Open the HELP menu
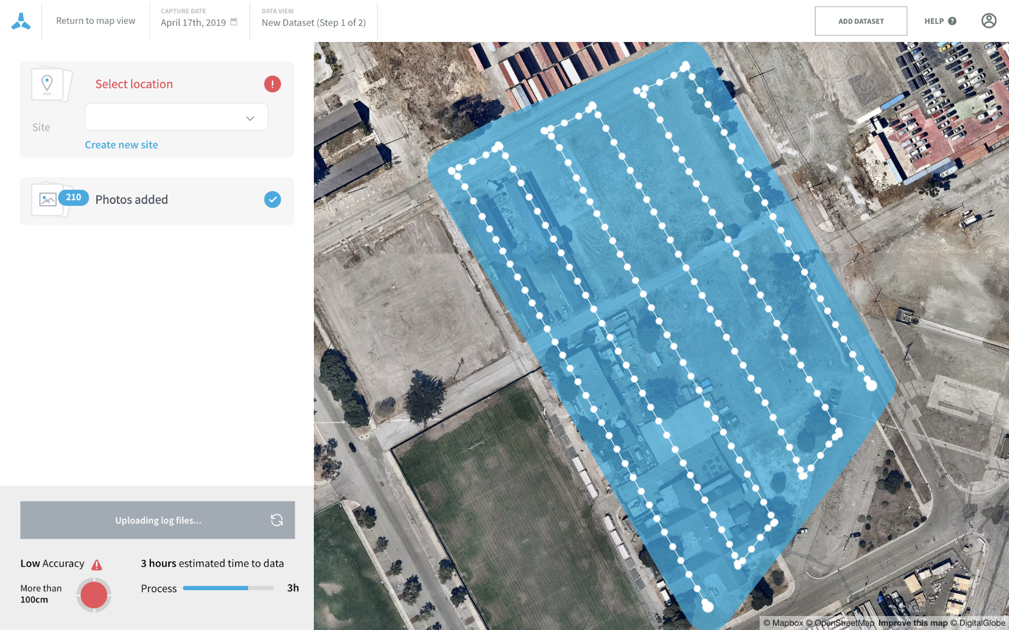The image size is (1009, 630). (940, 21)
